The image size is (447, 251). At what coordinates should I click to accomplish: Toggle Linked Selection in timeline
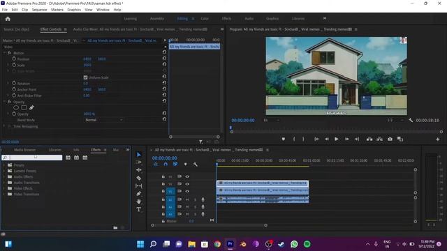(175, 165)
